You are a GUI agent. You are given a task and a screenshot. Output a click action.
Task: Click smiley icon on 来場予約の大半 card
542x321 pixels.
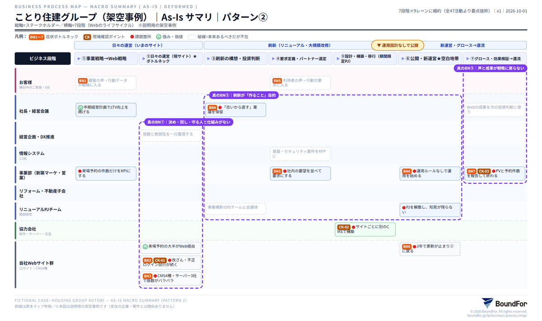tap(145, 247)
